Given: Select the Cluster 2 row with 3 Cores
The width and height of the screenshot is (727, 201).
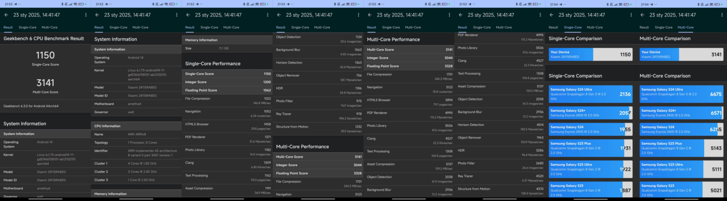Looking at the screenshot, I should pyautogui.click(x=136, y=172).
